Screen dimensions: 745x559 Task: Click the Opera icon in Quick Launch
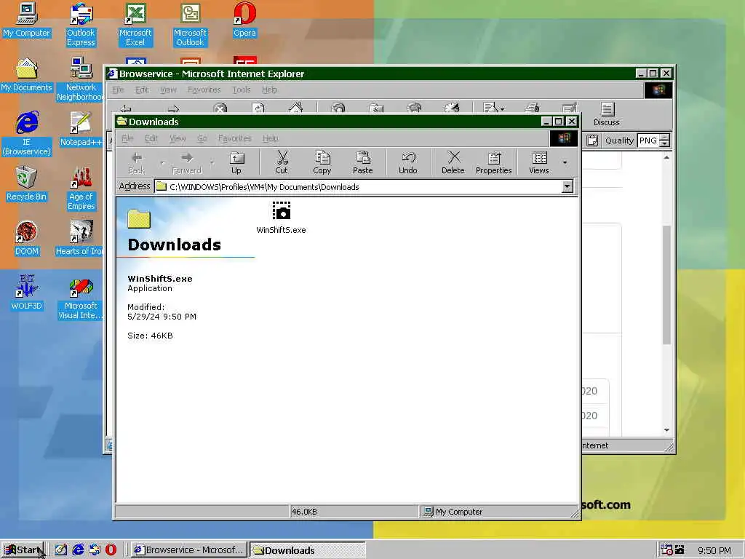click(111, 550)
